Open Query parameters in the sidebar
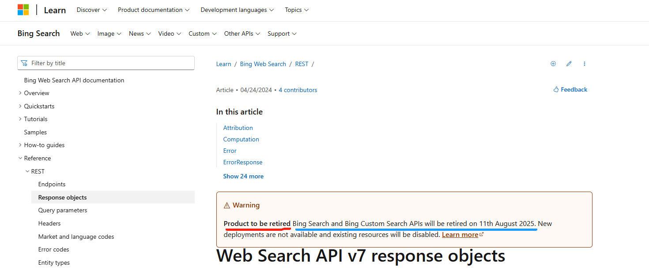The width and height of the screenshot is (649, 270). [63, 210]
